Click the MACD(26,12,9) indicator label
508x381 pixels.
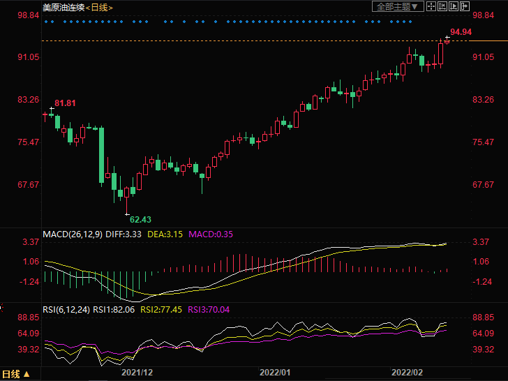point(73,234)
